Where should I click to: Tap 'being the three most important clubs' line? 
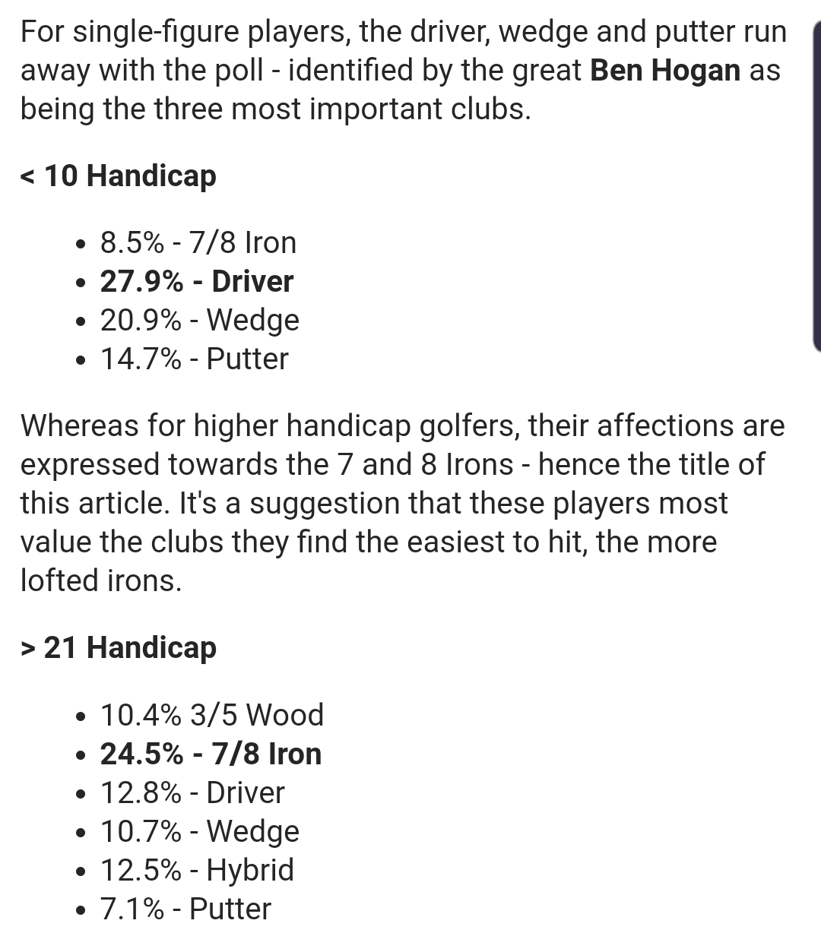coord(275,109)
